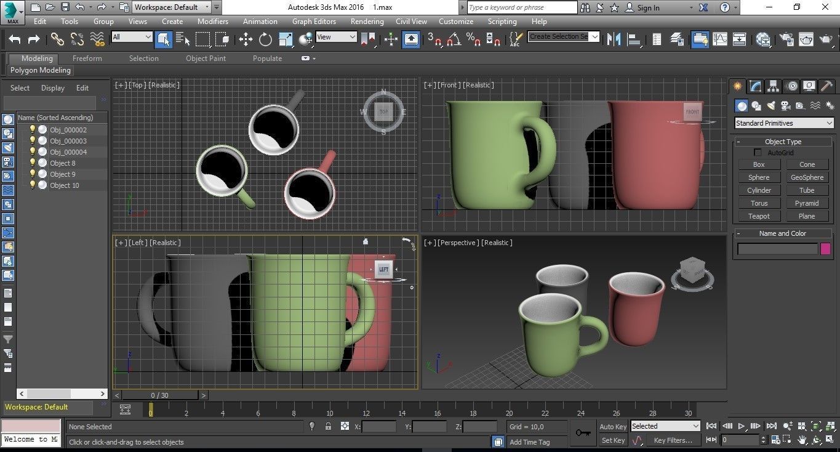Open the Modify command panel tab

coord(755,86)
